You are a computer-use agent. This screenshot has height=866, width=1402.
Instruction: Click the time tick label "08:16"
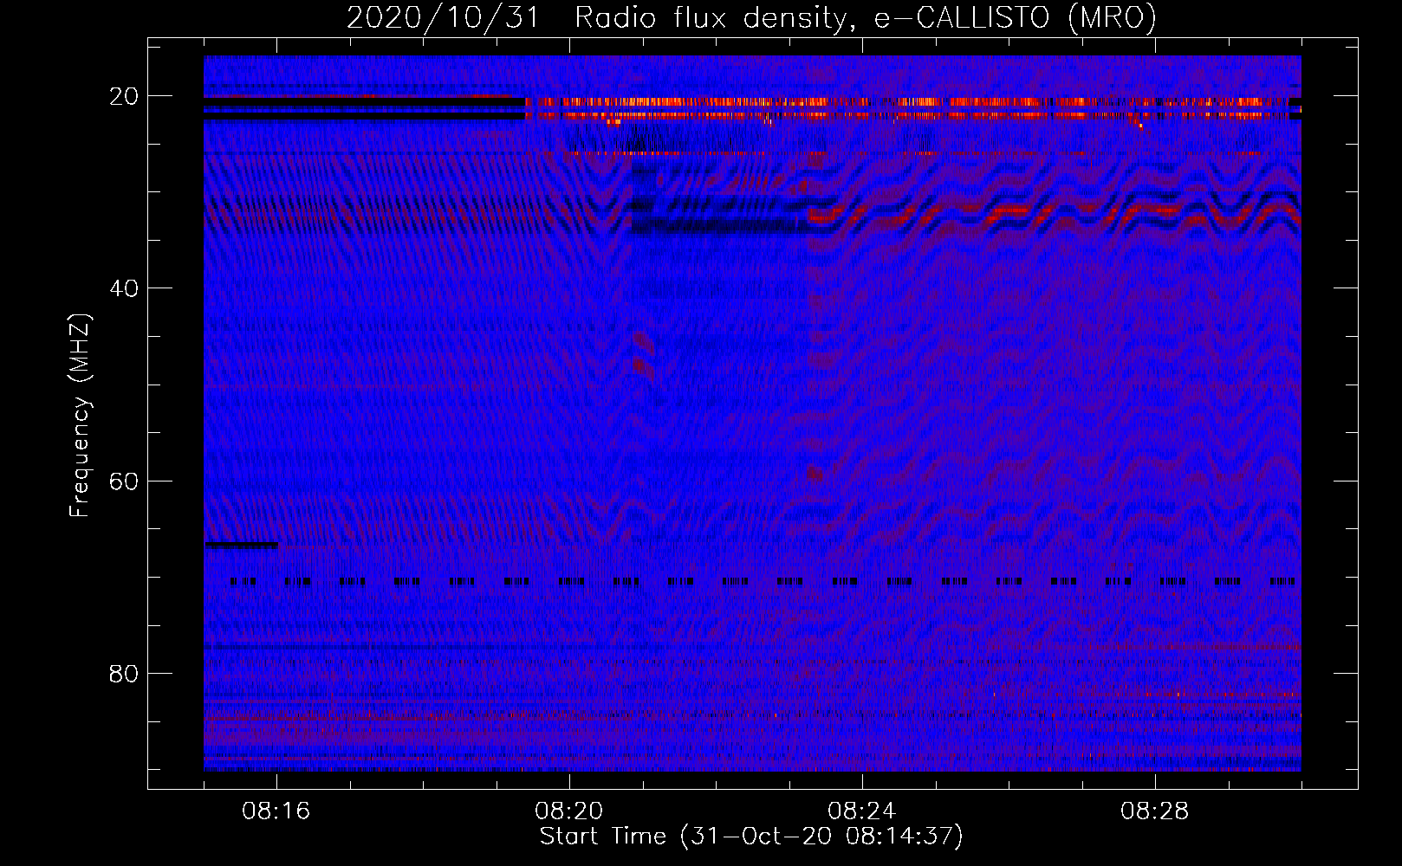coord(276,811)
